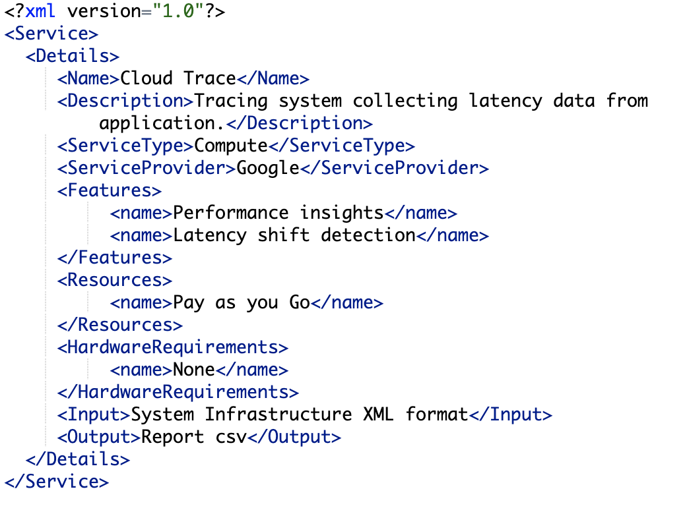Click the closing HardwareRequirements tag
685x514 pixels.
178,392
